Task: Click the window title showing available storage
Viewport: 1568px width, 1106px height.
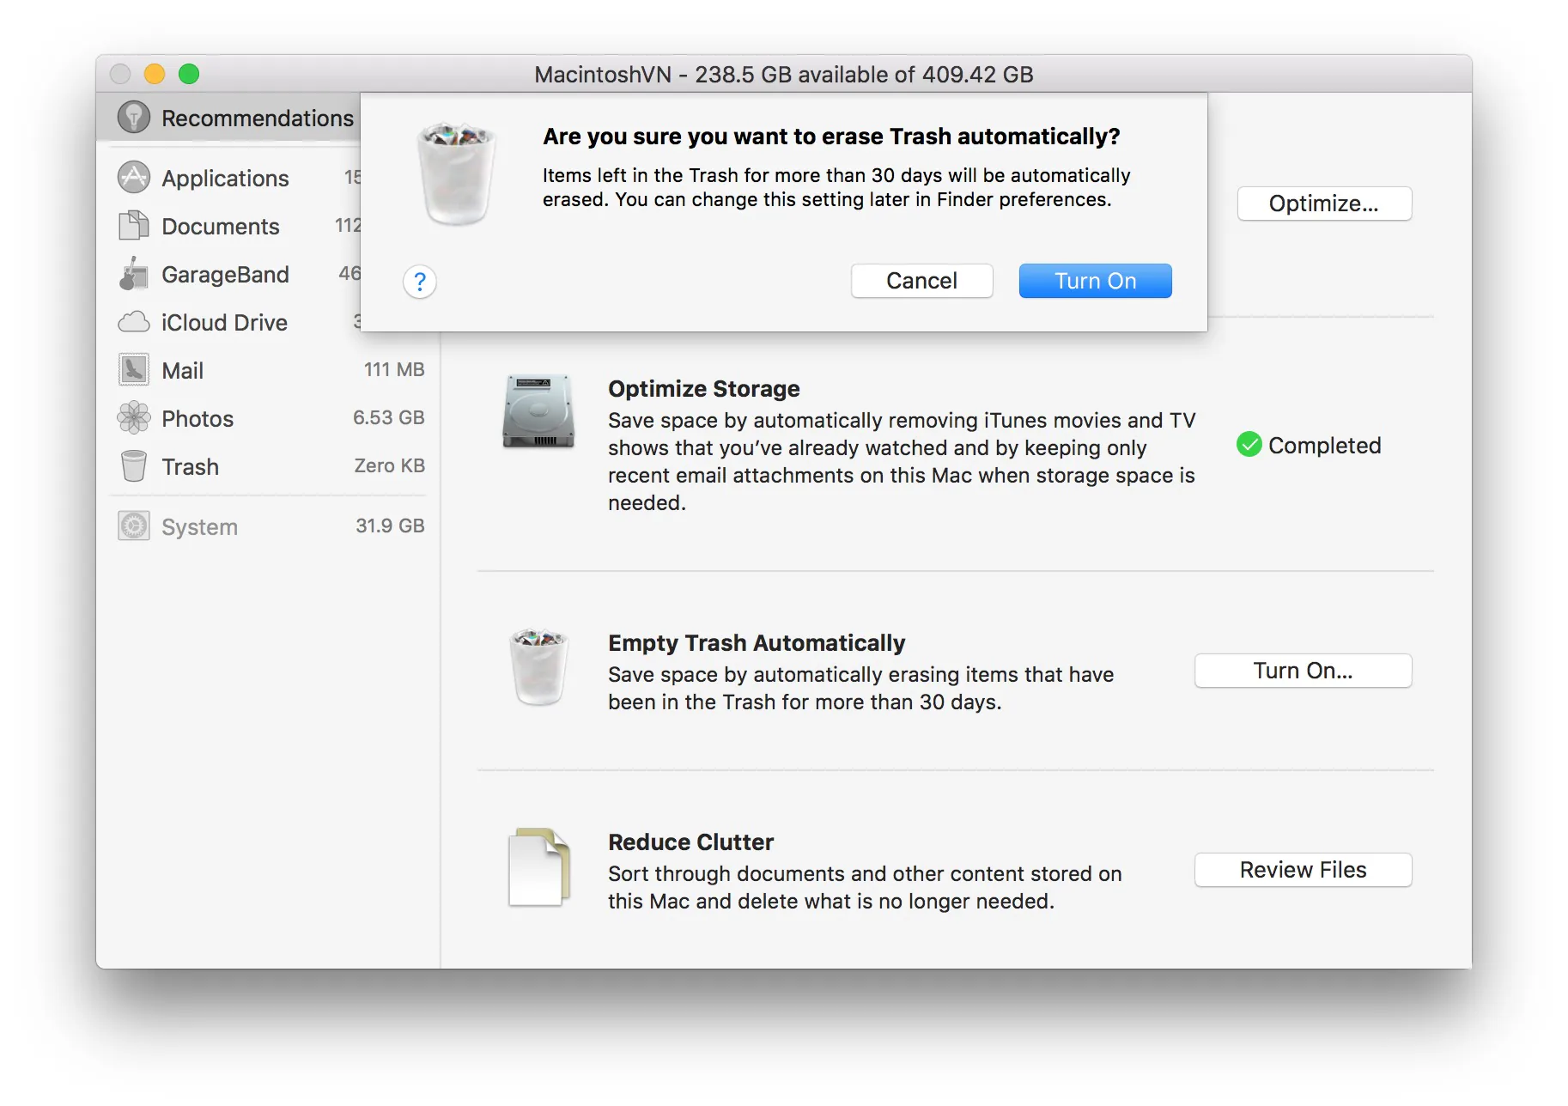Action: pyautogui.click(x=784, y=75)
